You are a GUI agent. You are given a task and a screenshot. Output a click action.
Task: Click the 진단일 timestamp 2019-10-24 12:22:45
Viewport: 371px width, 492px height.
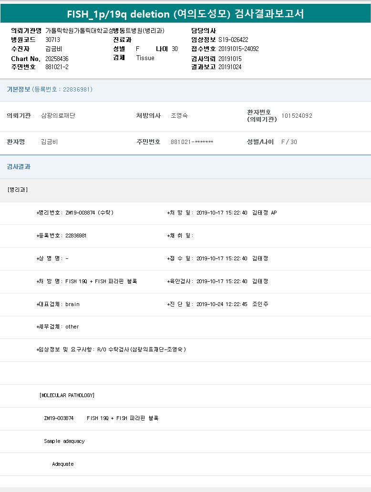pyautogui.click(x=222, y=304)
